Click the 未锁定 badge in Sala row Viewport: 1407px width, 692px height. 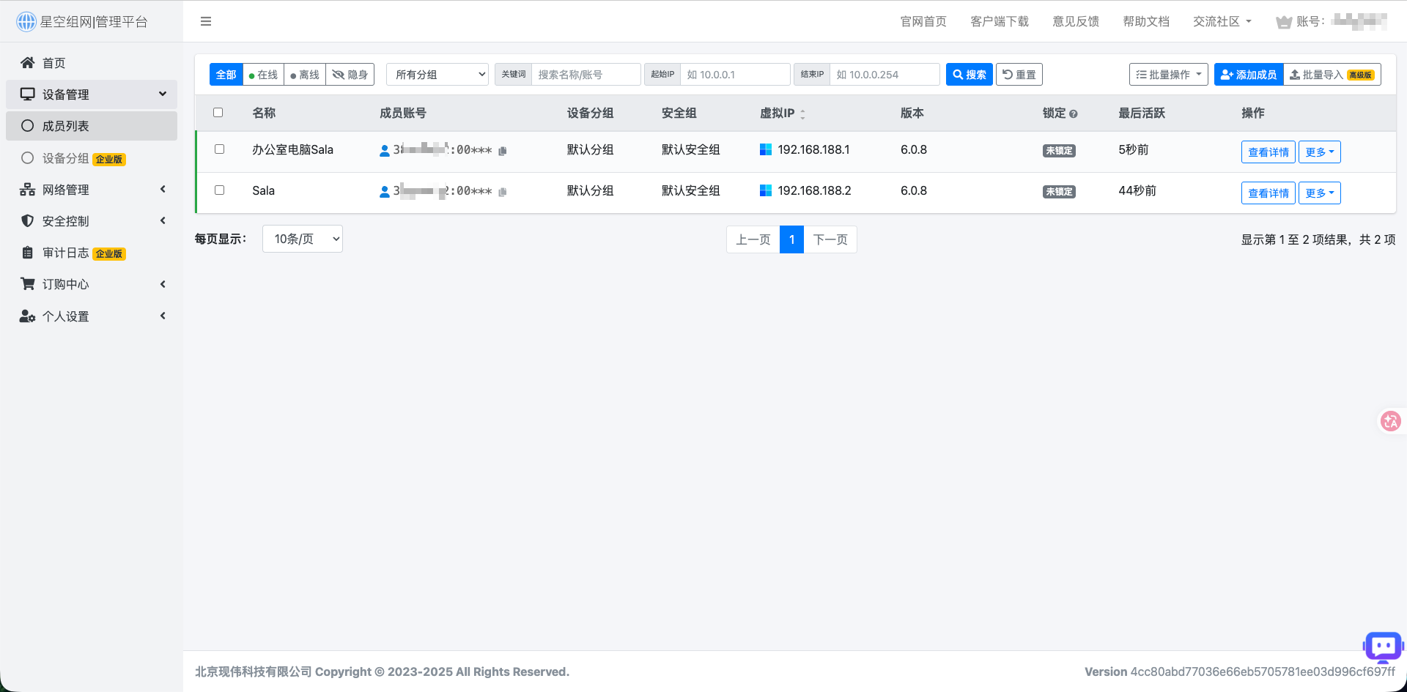pos(1059,192)
